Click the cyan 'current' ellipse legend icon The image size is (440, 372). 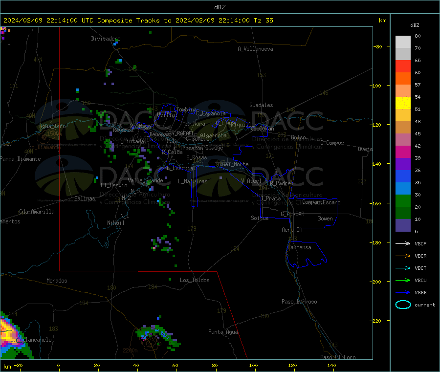click(x=403, y=305)
